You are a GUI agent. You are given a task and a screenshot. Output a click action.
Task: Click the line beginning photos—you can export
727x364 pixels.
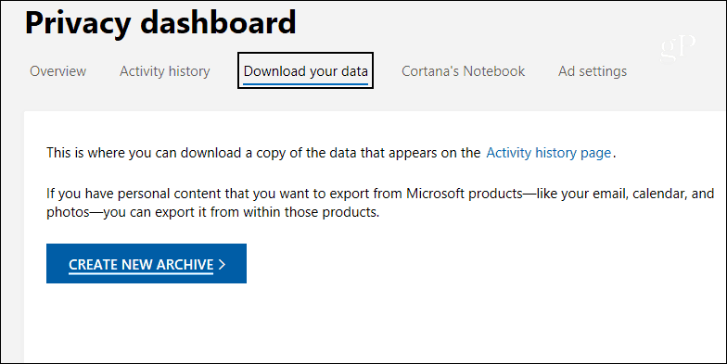click(213, 213)
